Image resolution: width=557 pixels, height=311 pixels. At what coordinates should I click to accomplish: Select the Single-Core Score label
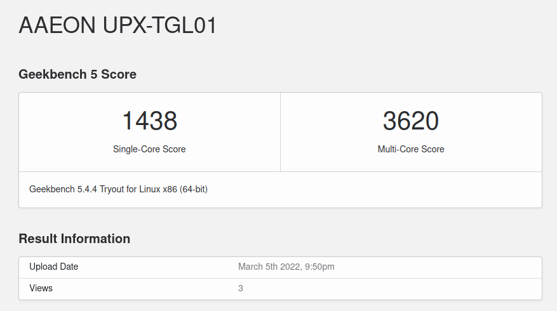[x=149, y=149]
